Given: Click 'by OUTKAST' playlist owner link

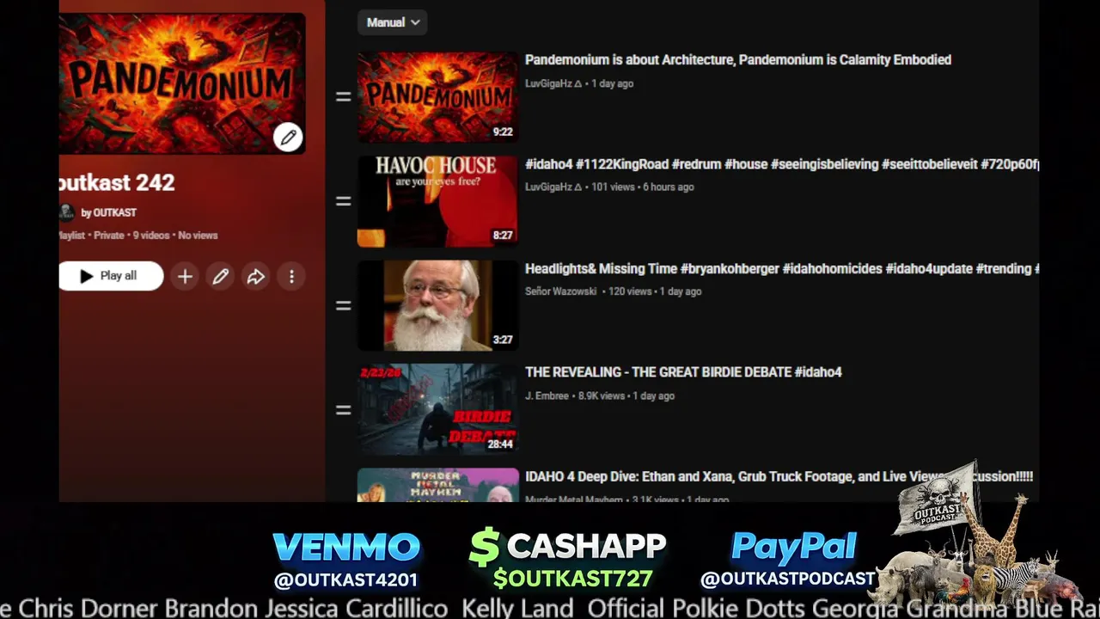Looking at the screenshot, I should click(x=108, y=212).
